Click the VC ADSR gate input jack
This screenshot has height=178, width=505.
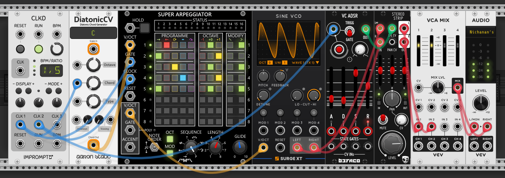click(x=333, y=29)
